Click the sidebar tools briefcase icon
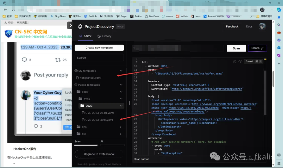283x168 pixels. tap(279, 33)
